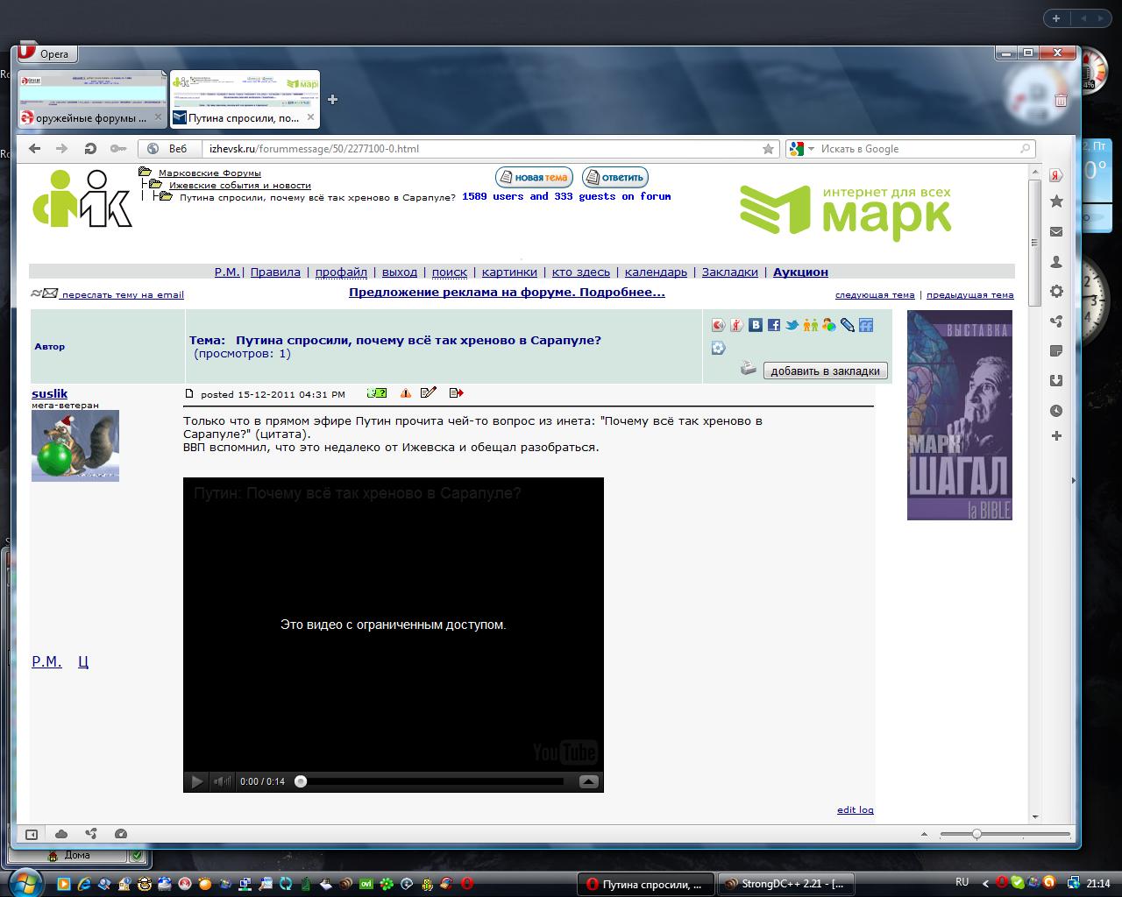Click the Марк Шагал exhibition banner
The image size is (1122, 897).
click(960, 415)
